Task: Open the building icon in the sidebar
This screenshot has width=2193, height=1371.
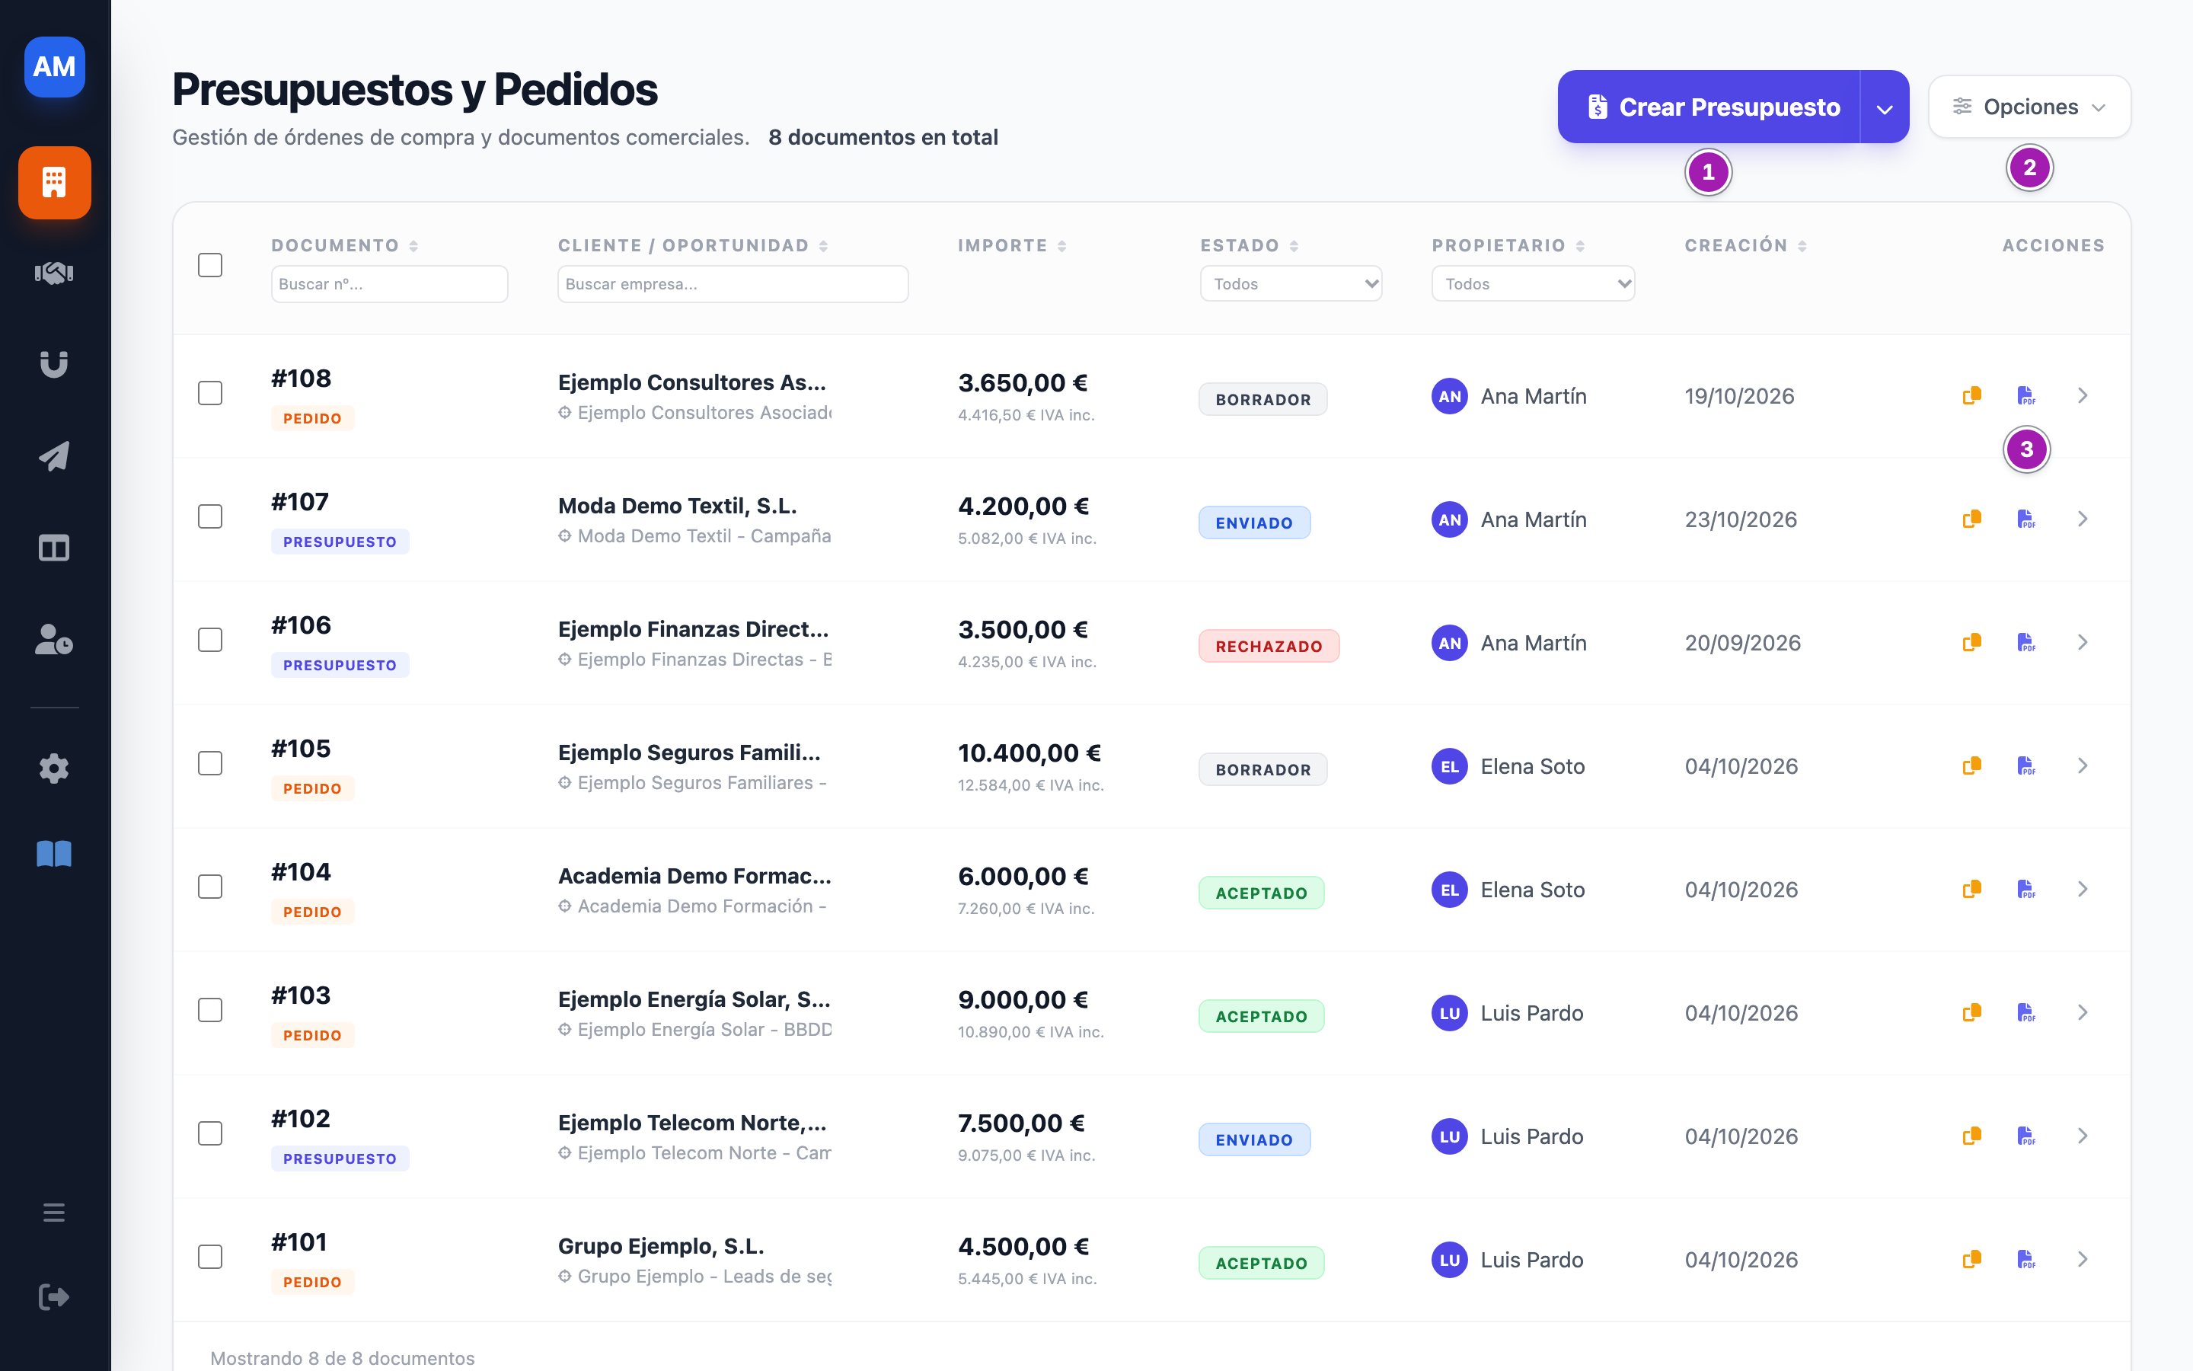Action: click(x=54, y=183)
